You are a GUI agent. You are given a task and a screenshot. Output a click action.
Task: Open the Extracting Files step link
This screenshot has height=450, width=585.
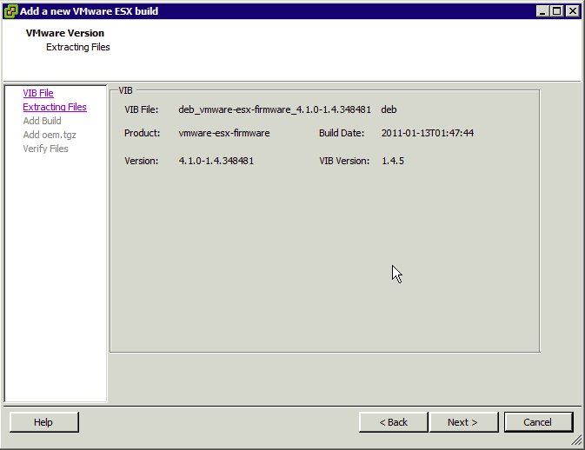click(x=55, y=107)
